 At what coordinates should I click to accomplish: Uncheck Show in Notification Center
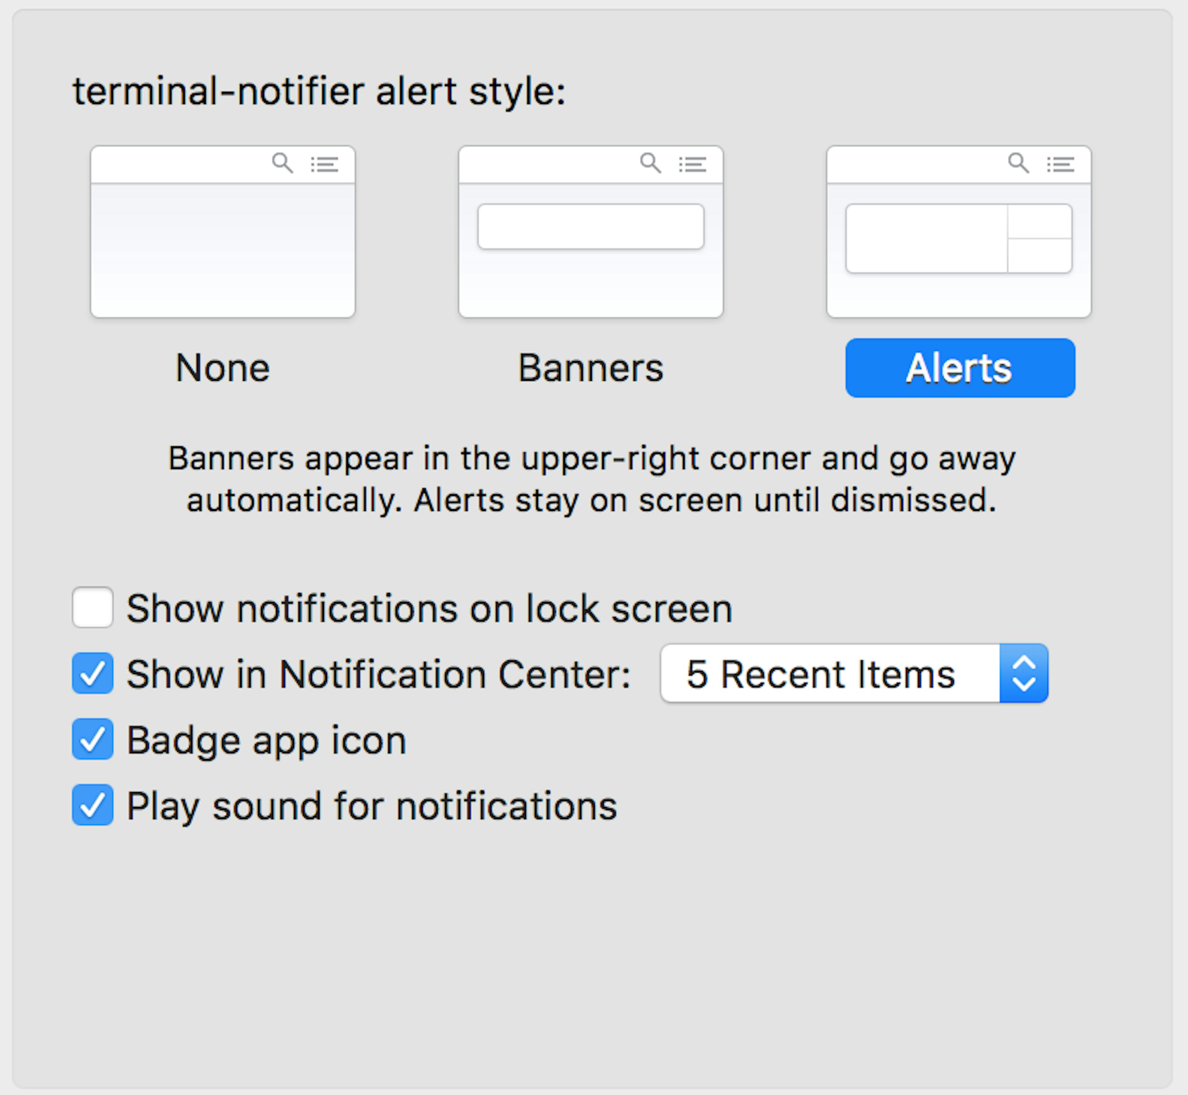tap(93, 673)
